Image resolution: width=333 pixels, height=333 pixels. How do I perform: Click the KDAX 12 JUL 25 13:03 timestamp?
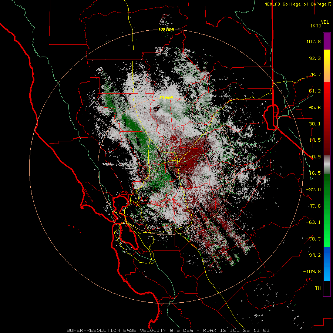(236, 330)
